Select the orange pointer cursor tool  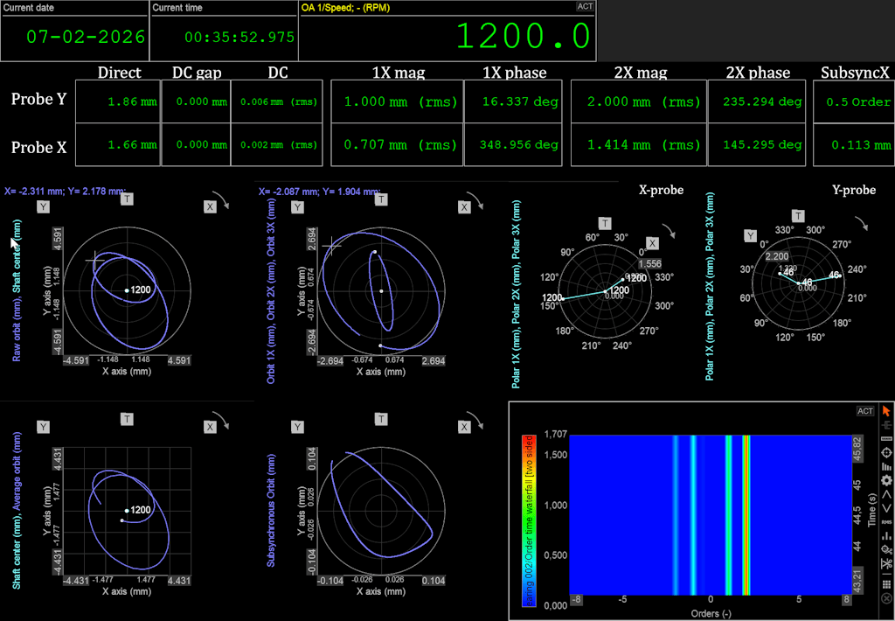[x=886, y=411]
